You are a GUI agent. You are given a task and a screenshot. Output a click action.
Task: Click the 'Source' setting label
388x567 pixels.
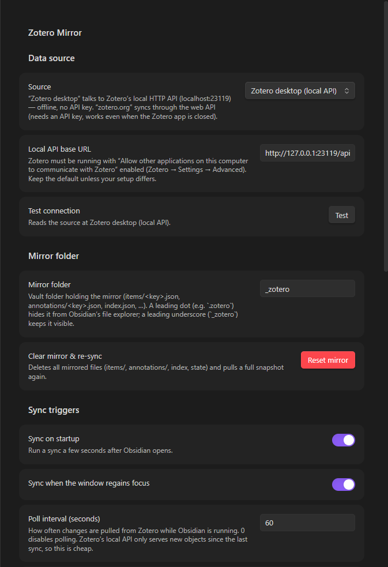point(40,87)
